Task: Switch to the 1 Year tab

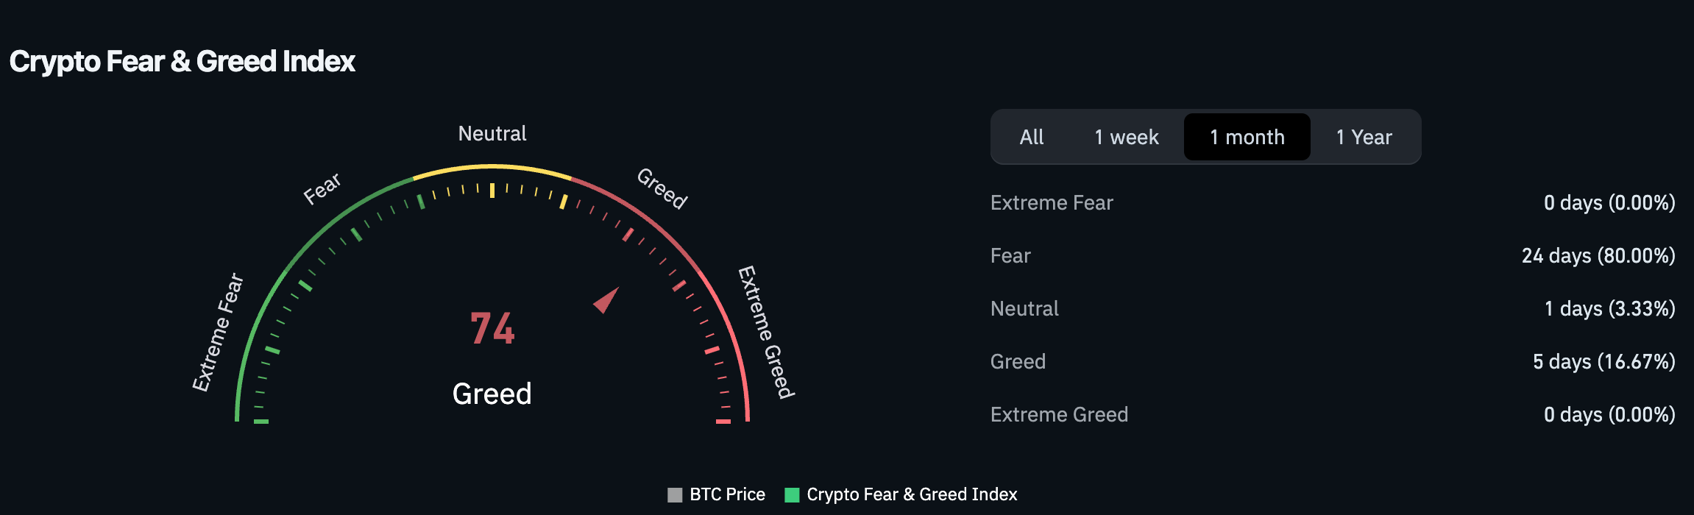Action: [x=1364, y=137]
